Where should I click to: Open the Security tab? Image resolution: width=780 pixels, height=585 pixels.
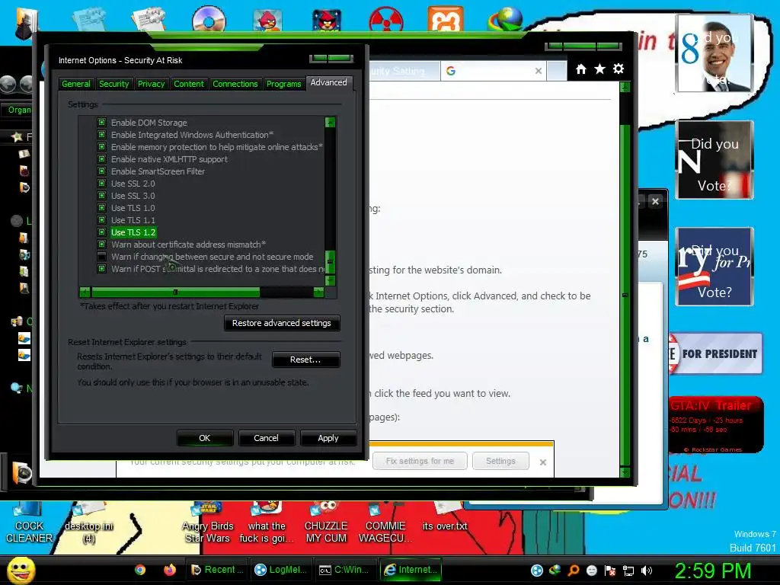[x=113, y=84]
